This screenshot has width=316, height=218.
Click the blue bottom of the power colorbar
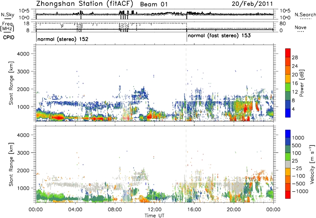[x=288, y=113]
